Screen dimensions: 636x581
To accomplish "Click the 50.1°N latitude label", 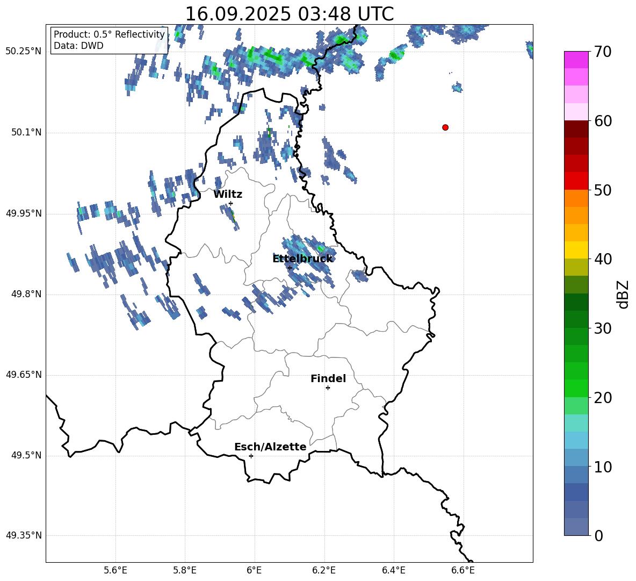I will click(26, 132).
